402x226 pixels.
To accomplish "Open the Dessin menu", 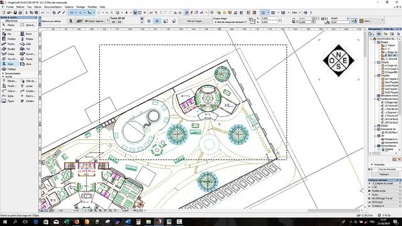I will (38, 7).
